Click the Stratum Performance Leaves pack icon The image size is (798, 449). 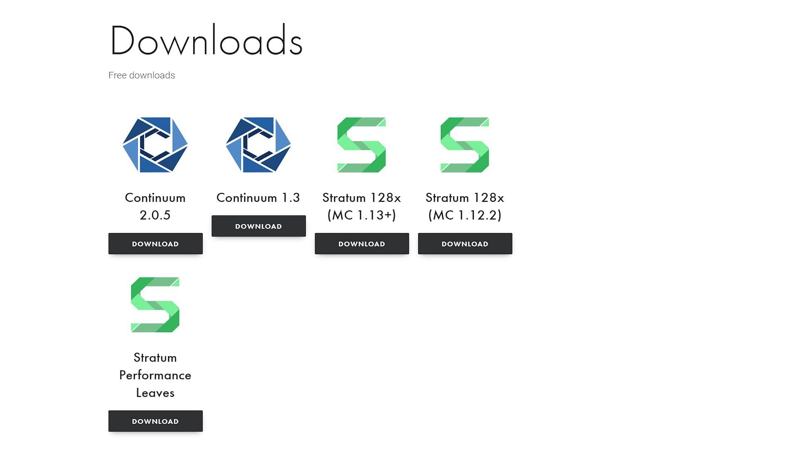[155, 305]
